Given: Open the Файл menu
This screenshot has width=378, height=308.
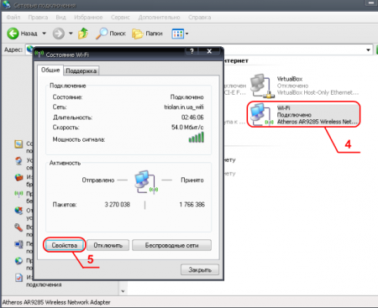Looking at the screenshot, I should [13, 18].
